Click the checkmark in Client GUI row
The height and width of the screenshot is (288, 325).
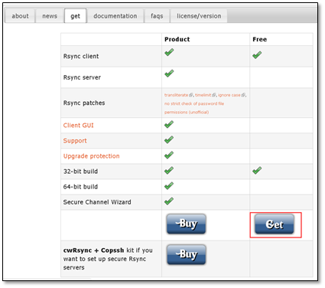point(169,124)
